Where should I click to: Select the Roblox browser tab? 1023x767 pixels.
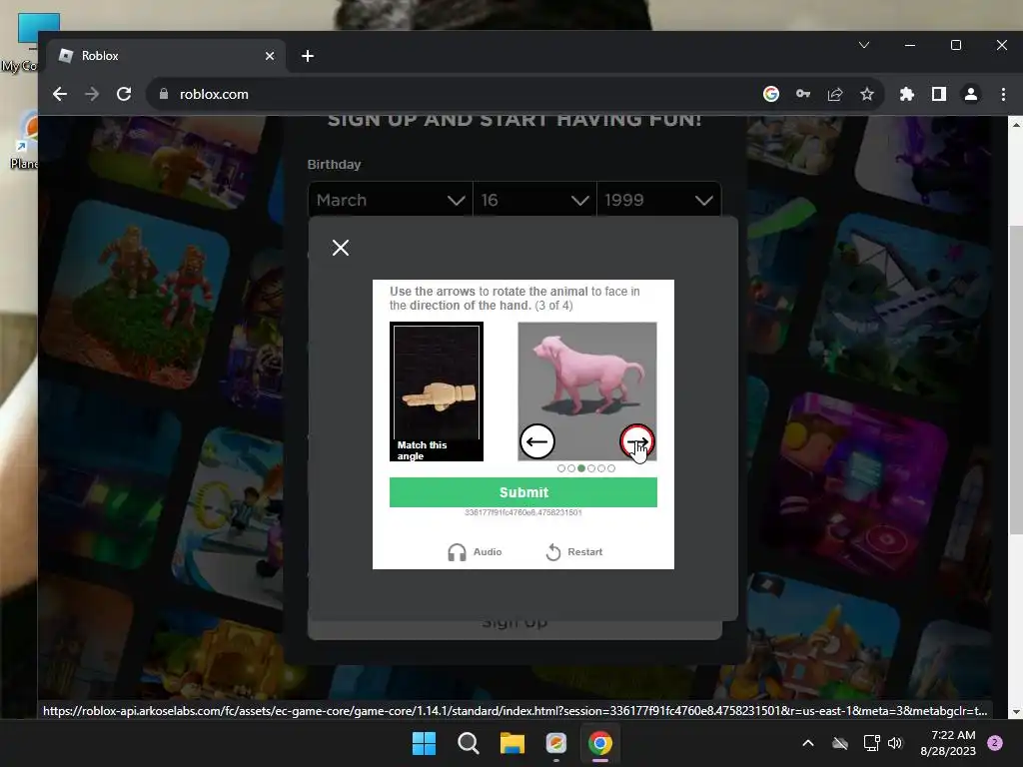(167, 56)
